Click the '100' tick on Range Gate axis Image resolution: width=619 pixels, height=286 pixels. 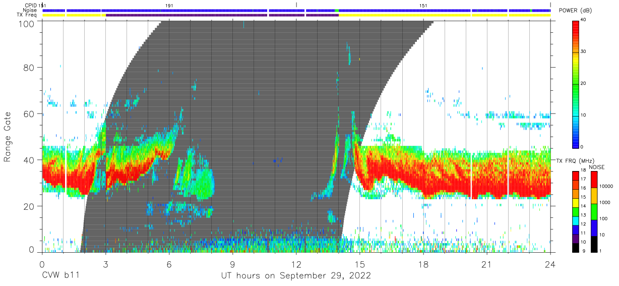tap(27, 24)
